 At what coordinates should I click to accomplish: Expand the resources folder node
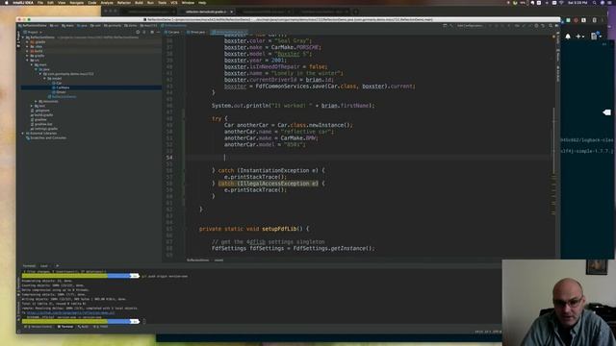[x=37, y=101]
